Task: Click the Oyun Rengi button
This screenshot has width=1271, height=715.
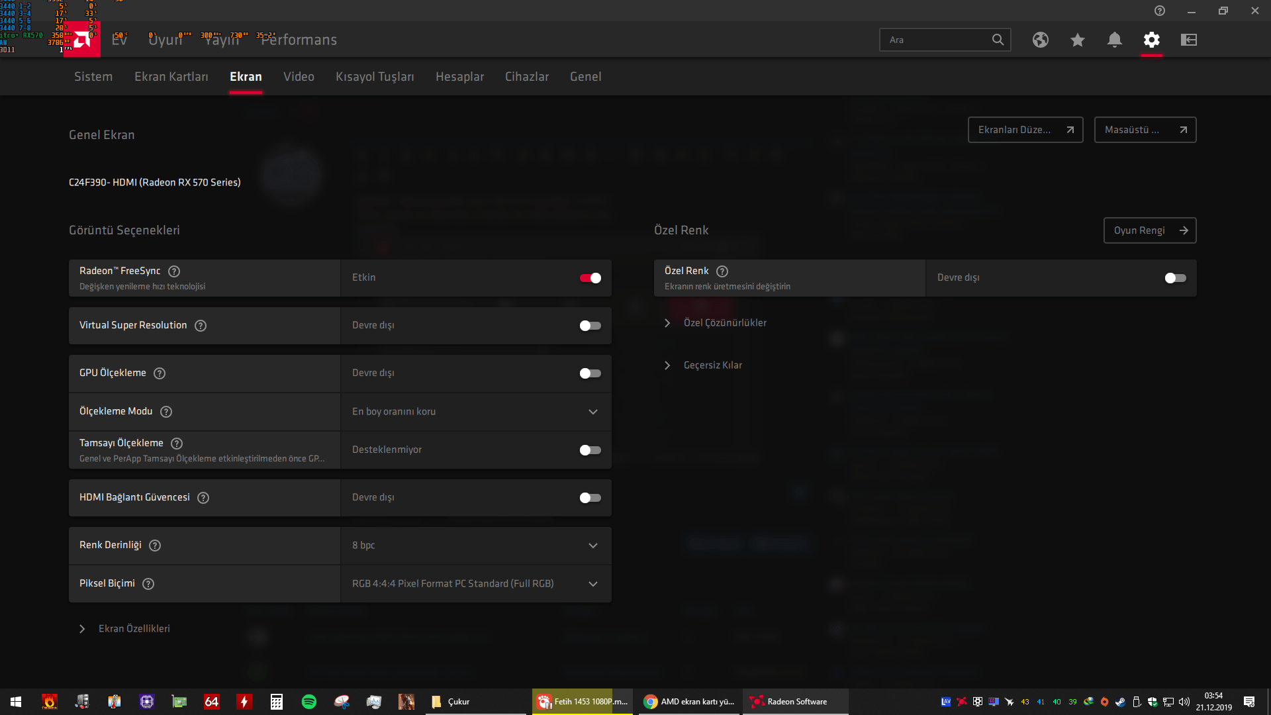Action: [1149, 230]
